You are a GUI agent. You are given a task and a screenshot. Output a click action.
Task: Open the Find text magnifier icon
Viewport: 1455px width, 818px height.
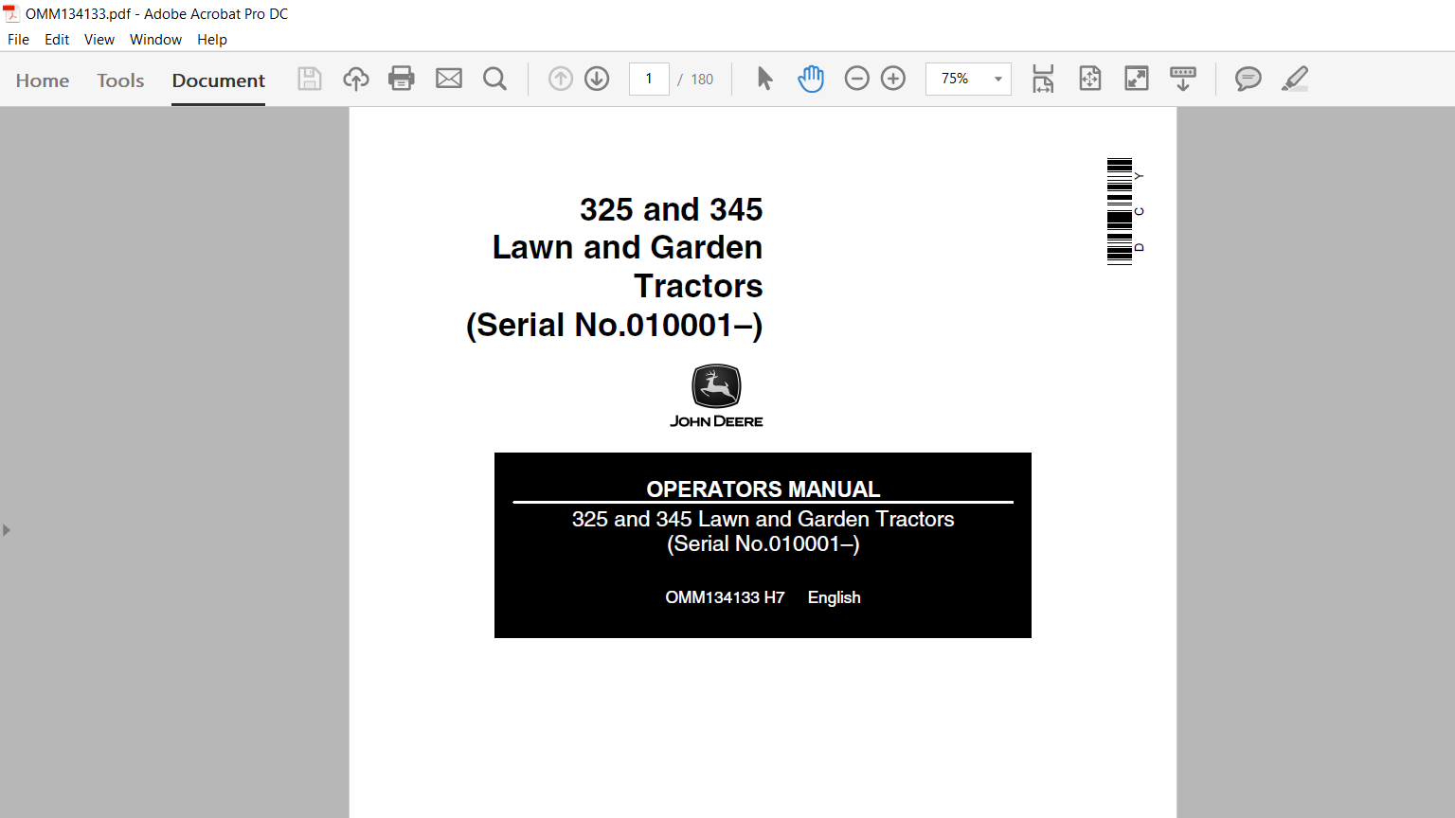[x=494, y=79]
